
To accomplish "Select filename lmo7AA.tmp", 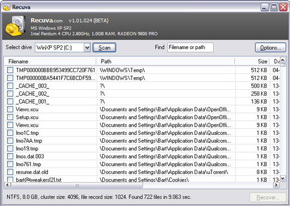I will (29, 140).
